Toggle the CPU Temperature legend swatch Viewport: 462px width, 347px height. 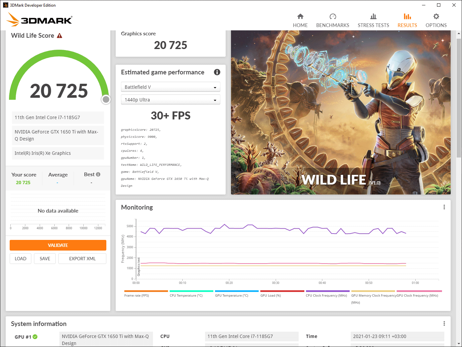[x=191, y=291]
